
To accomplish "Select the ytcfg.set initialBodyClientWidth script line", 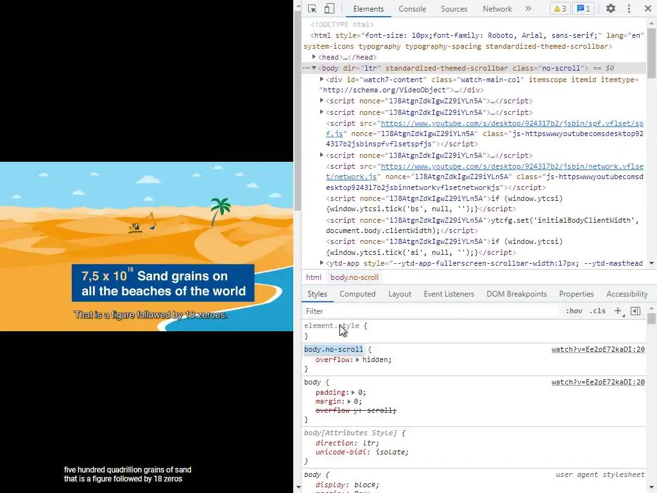I will [482, 225].
